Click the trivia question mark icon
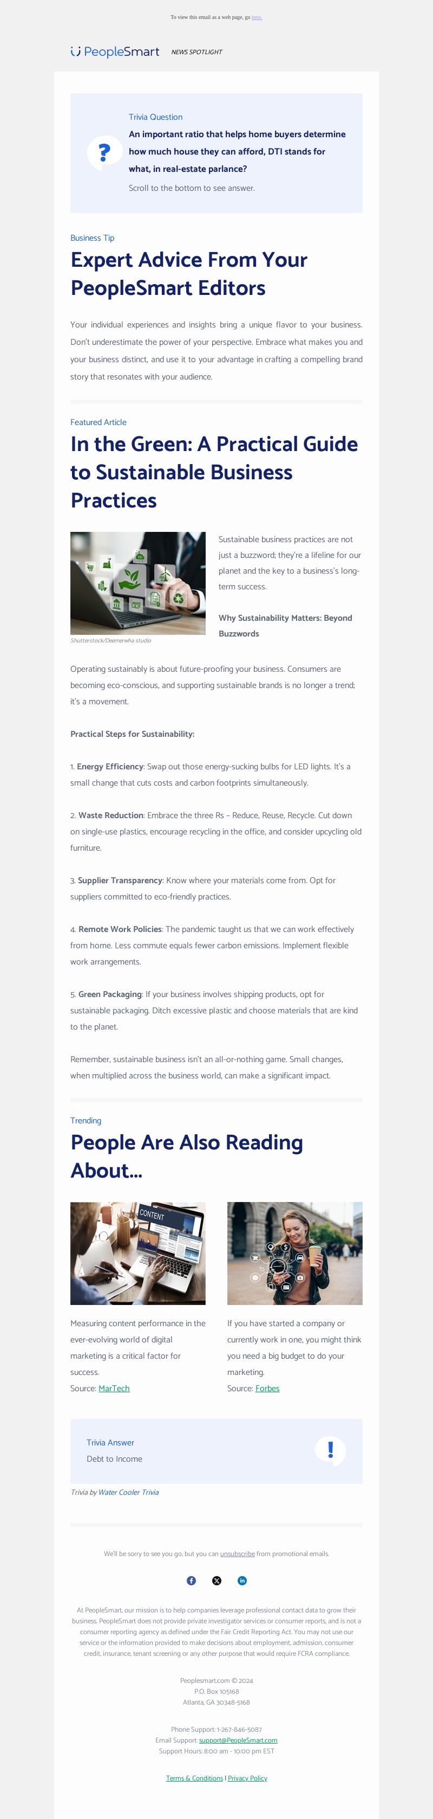Screen dimensions: 433x1819 click(104, 152)
